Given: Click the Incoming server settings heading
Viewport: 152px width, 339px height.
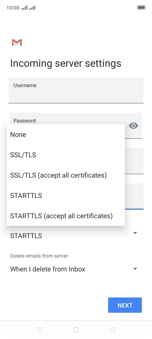Looking at the screenshot, I should 66,63.
